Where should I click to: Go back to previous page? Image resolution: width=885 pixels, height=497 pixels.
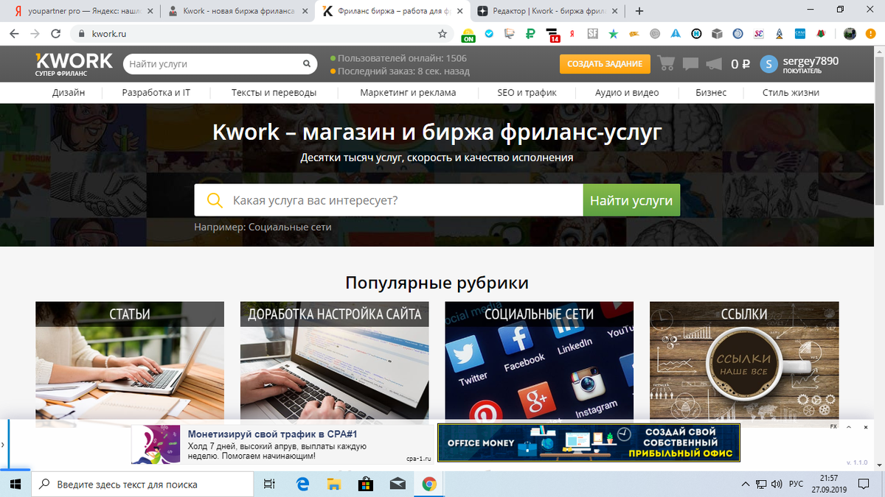[14, 34]
